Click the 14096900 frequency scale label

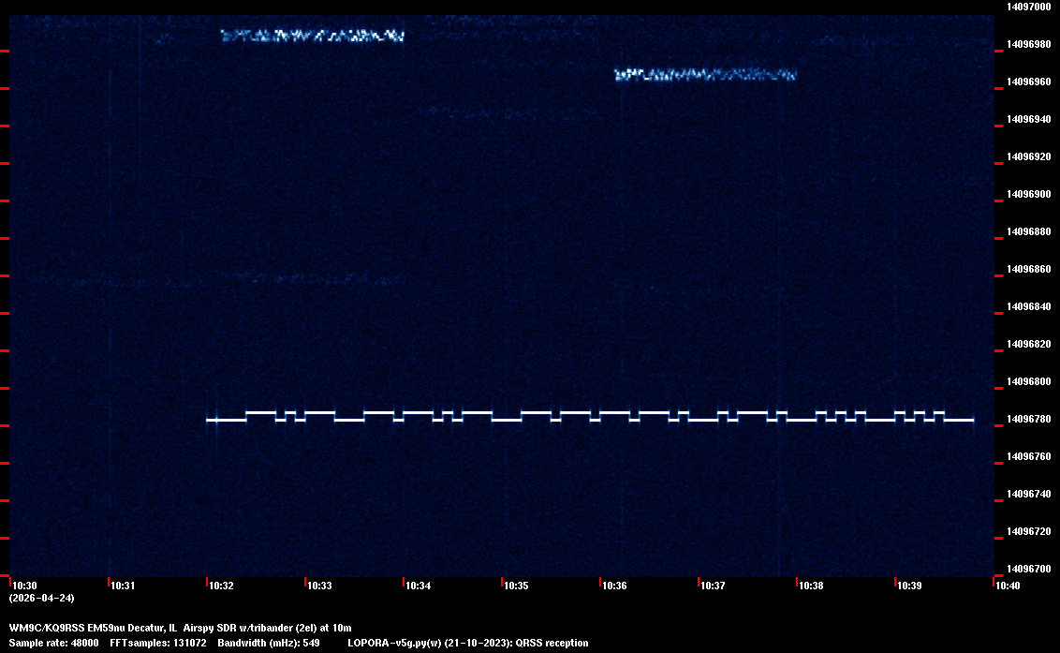1028,194
